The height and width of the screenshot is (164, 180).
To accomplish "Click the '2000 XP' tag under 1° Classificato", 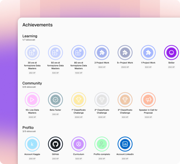I will (x=79, y=117).
